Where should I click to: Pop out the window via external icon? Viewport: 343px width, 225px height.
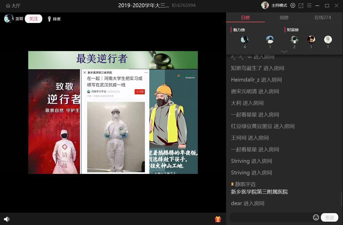[x=301, y=5]
